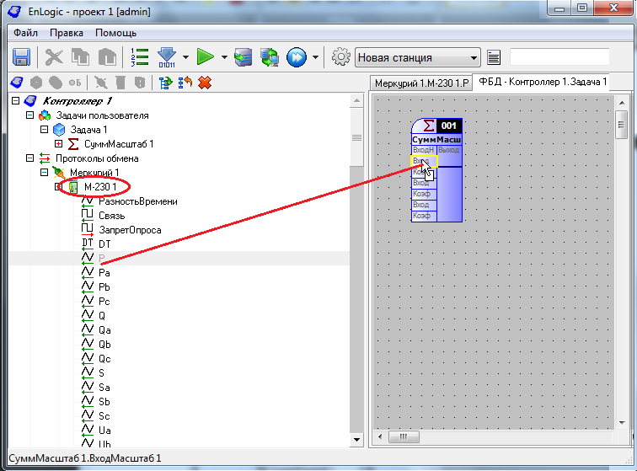Click the Paste icon in toolbar

[x=107, y=57]
